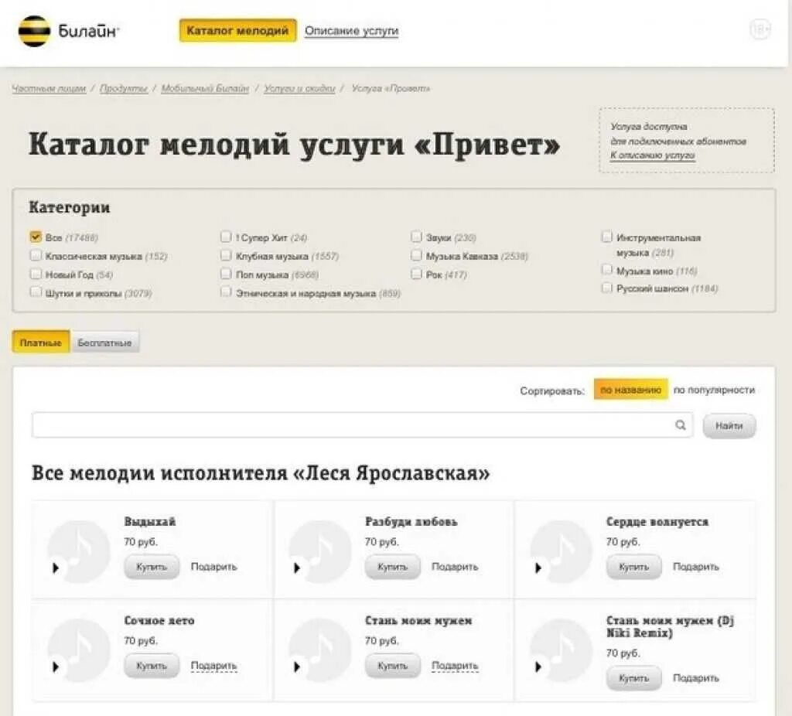Viewport: 792px width, 716px height.
Task: Open «Услуги и скидки» breadcrumb link
Action: (299, 88)
